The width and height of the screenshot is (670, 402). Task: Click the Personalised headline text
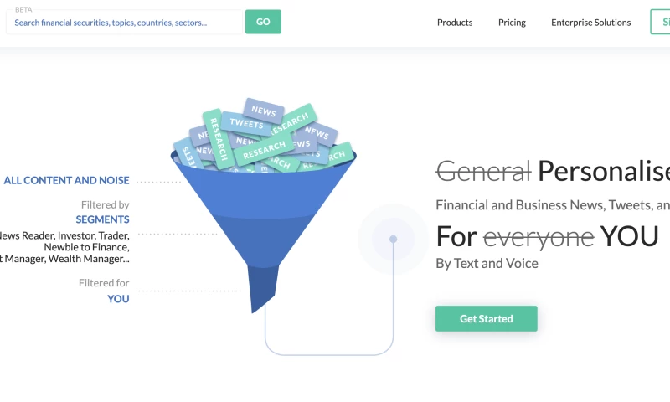pos(603,171)
